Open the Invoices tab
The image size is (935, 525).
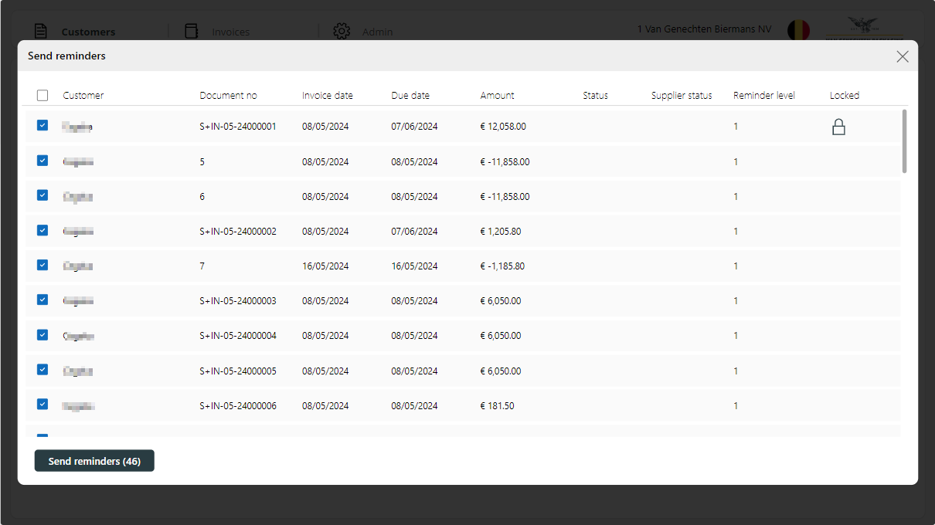point(231,32)
